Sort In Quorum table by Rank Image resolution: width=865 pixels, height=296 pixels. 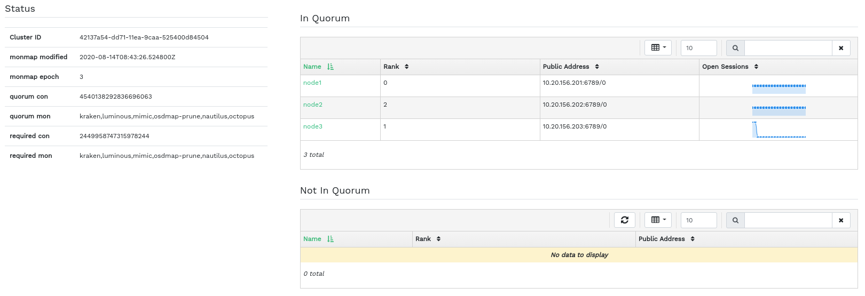point(396,67)
